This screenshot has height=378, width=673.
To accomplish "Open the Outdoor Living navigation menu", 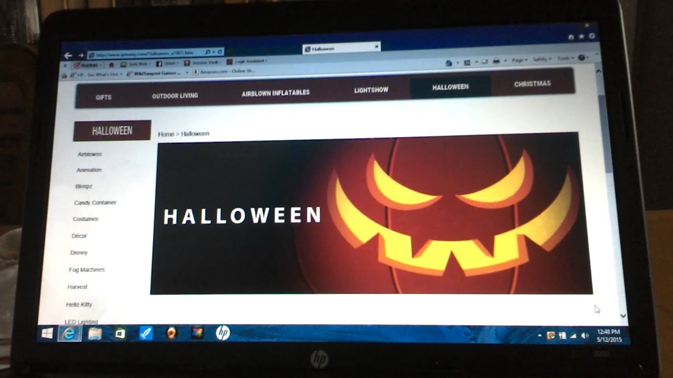I will click(175, 96).
